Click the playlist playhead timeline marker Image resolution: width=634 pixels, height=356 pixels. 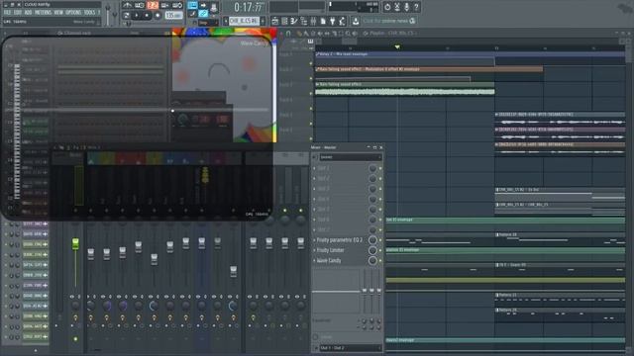[x=397, y=47]
